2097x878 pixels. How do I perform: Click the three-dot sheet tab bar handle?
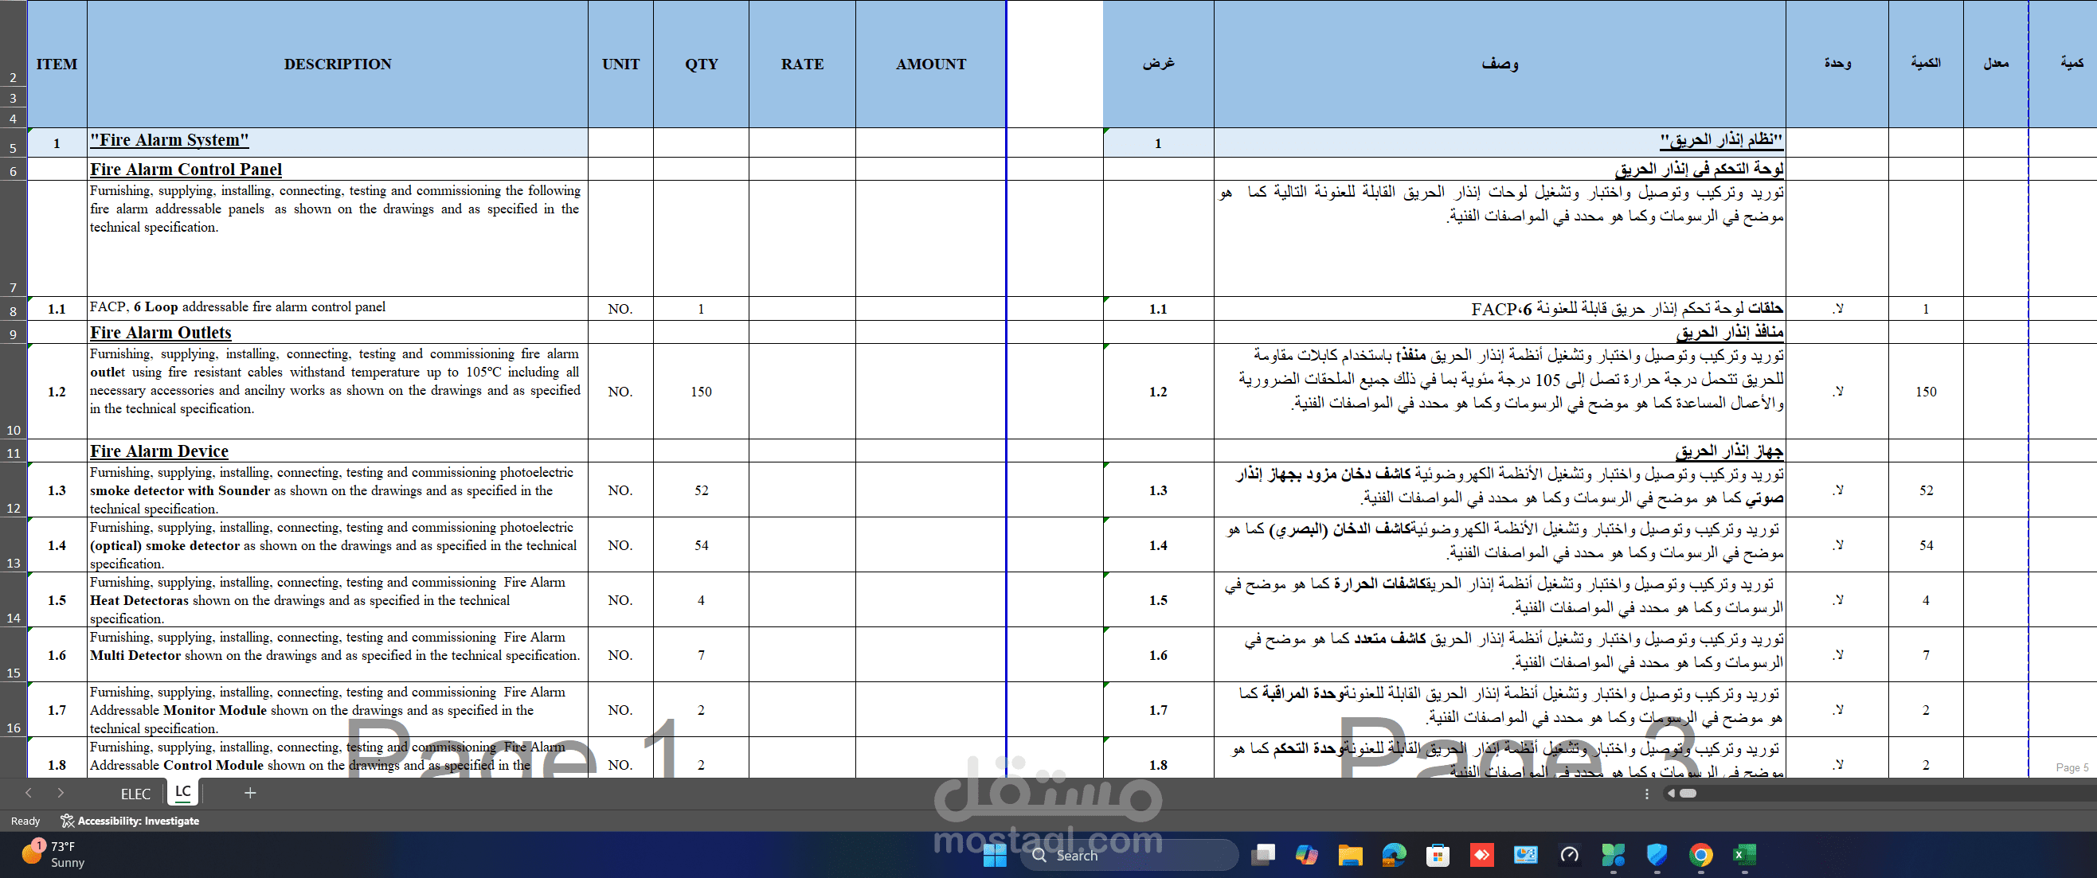[x=1646, y=794]
